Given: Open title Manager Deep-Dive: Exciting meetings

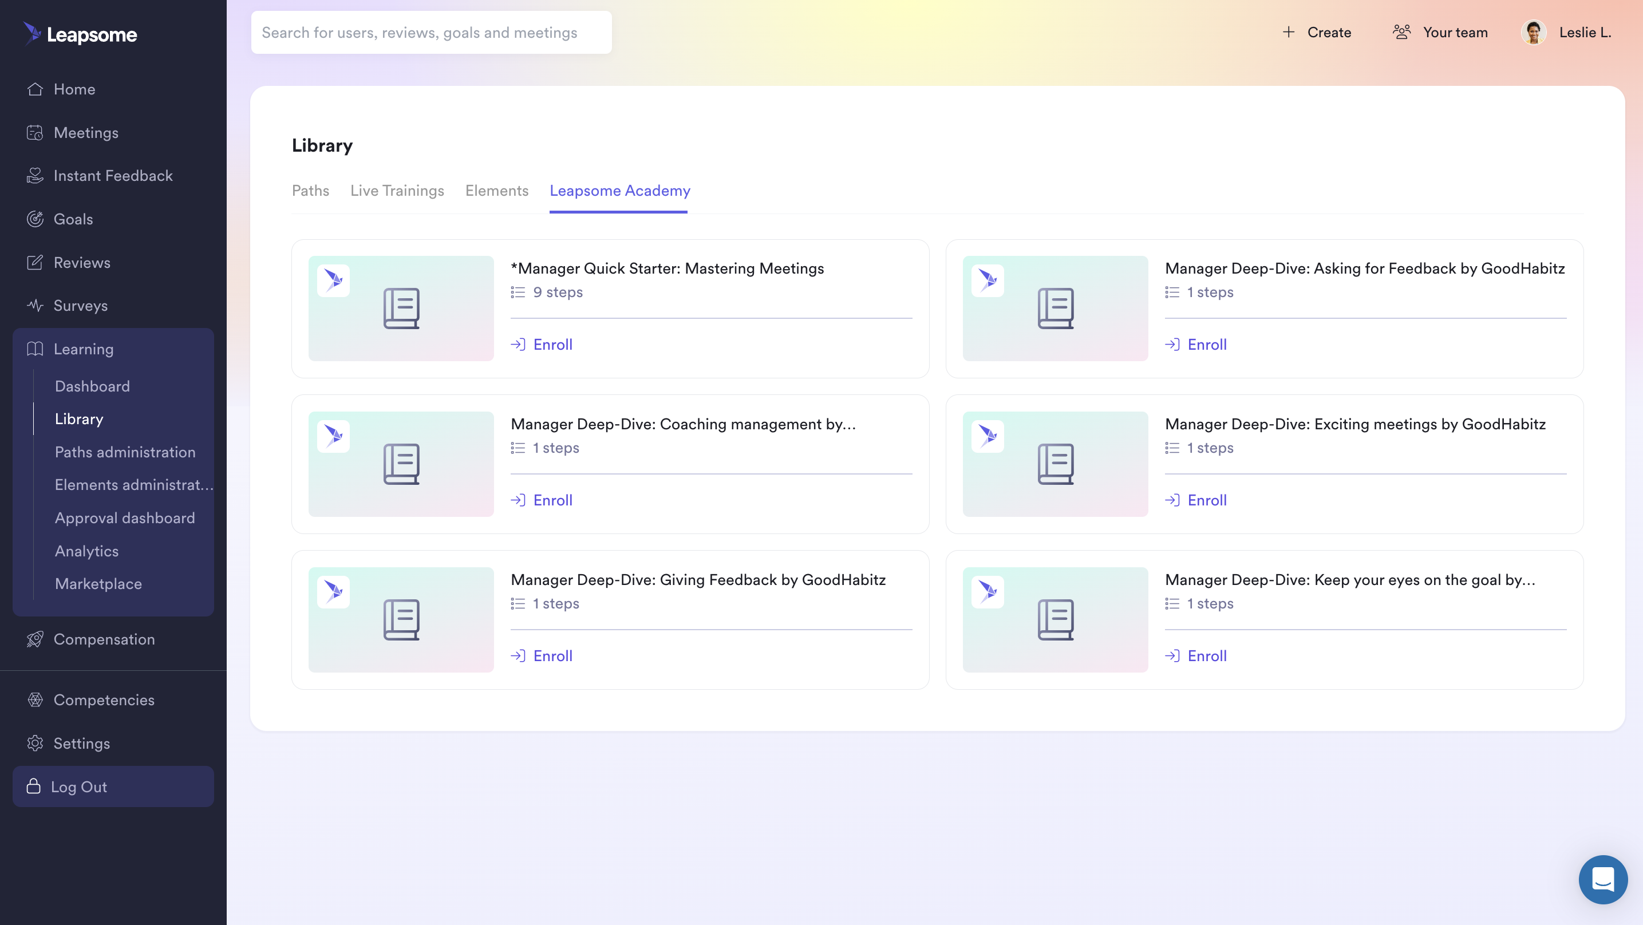Looking at the screenshot, I should 1356,424.
